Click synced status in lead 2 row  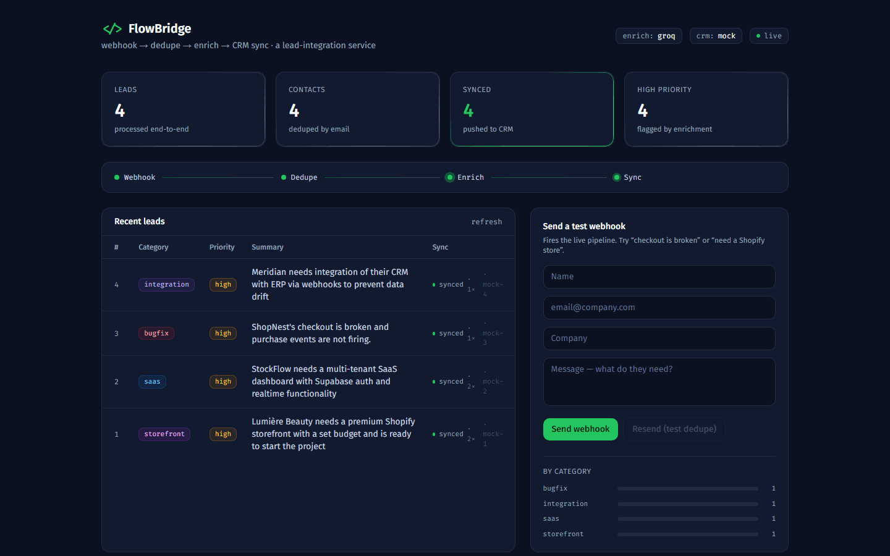(x=447, y=382)
